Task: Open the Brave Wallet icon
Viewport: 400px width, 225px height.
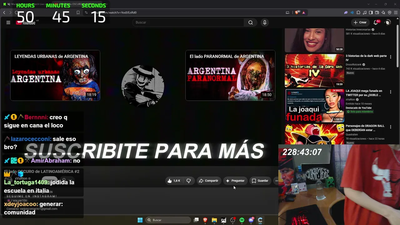Action: 377,12
